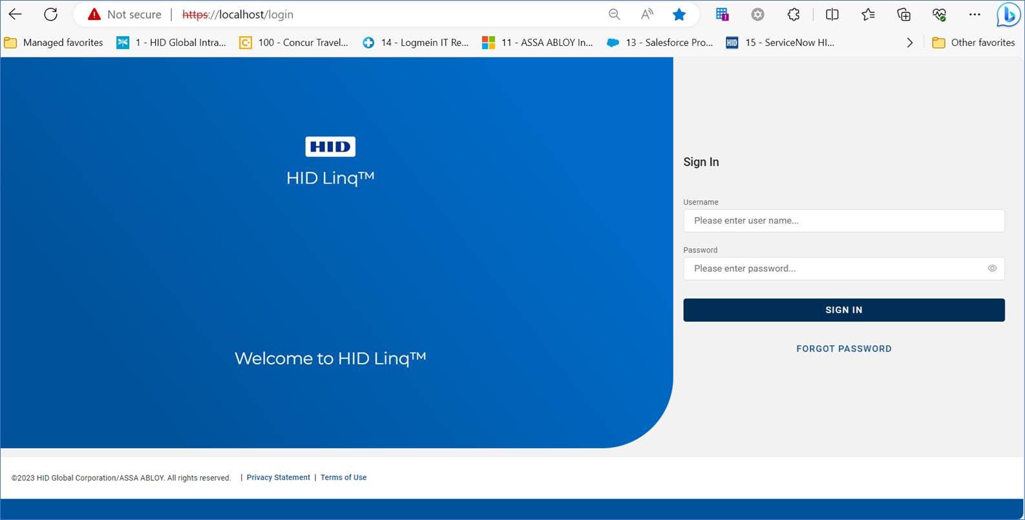Click the FORGOT PASSWORD link
Image resolution: width=1025 pixels, height=520 pixels.
click(844, 349)
